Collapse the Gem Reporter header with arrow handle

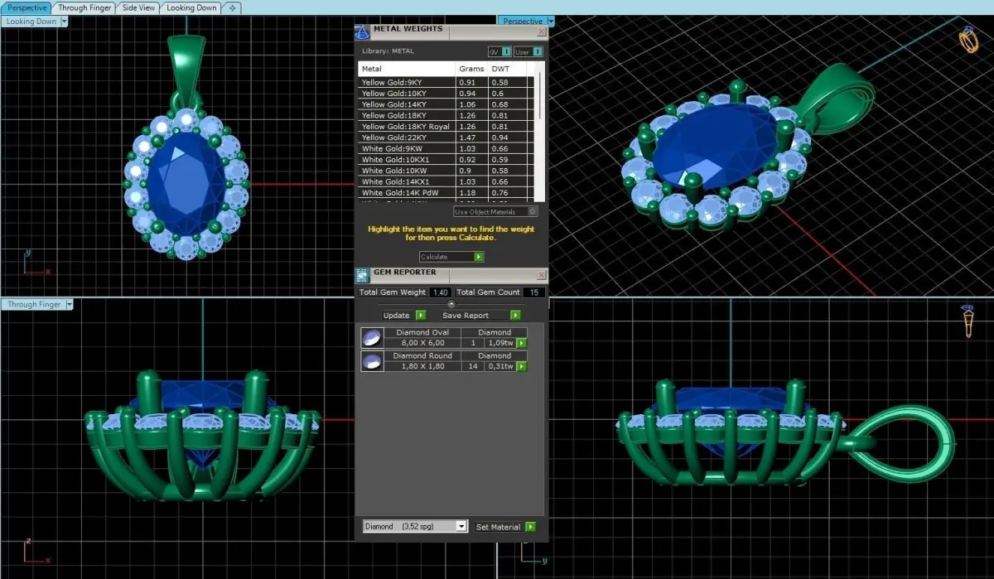click(451, 304)
